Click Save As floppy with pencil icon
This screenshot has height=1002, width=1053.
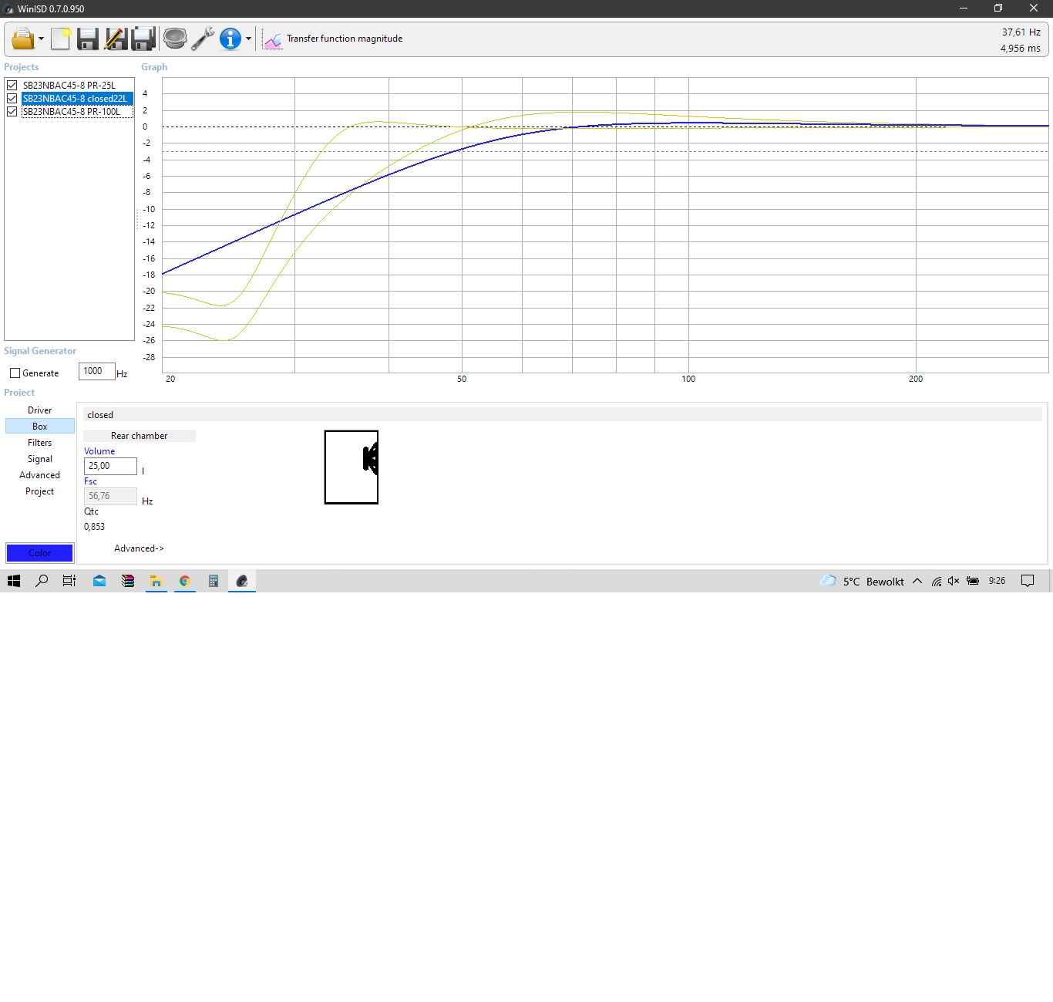pyautogui.click(x=116, y=39)
